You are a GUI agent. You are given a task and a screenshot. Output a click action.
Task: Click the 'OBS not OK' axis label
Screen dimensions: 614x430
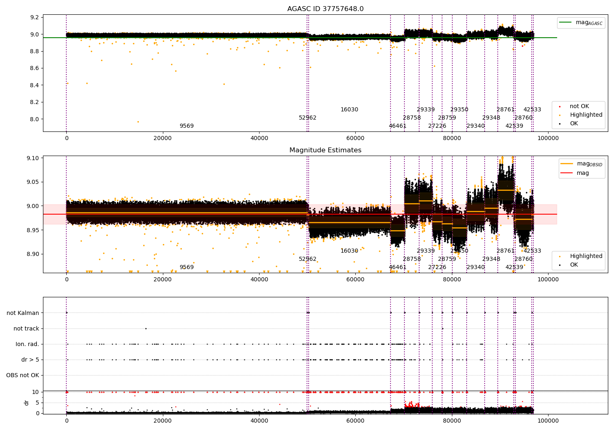click(23, 376)
